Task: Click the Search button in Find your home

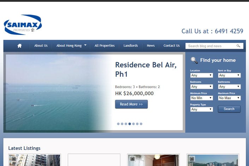Action: coord(229,109)
